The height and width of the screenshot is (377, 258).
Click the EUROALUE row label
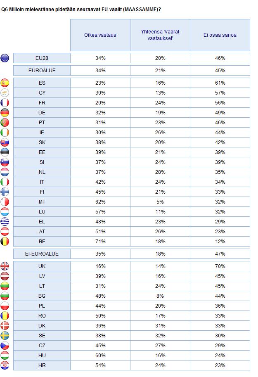(42, 71)
